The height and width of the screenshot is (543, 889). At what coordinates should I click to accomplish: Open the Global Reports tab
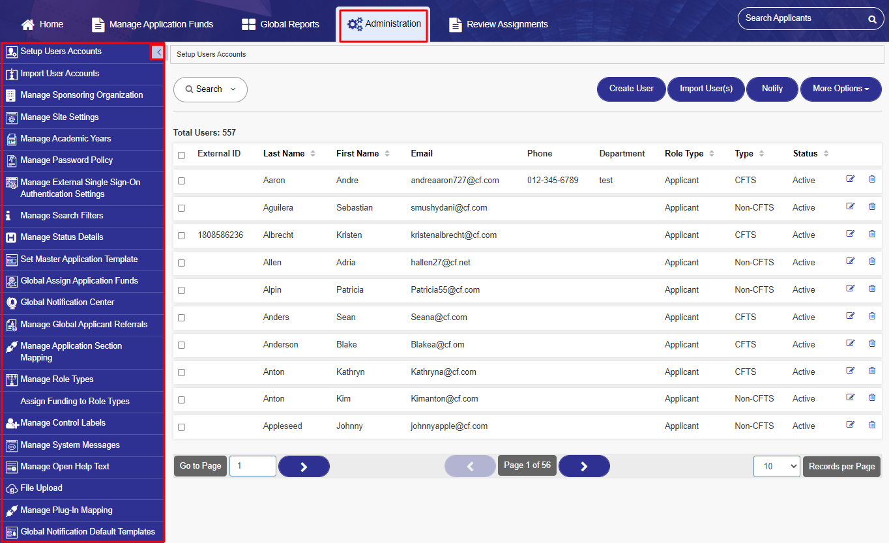tap(280, 24)
